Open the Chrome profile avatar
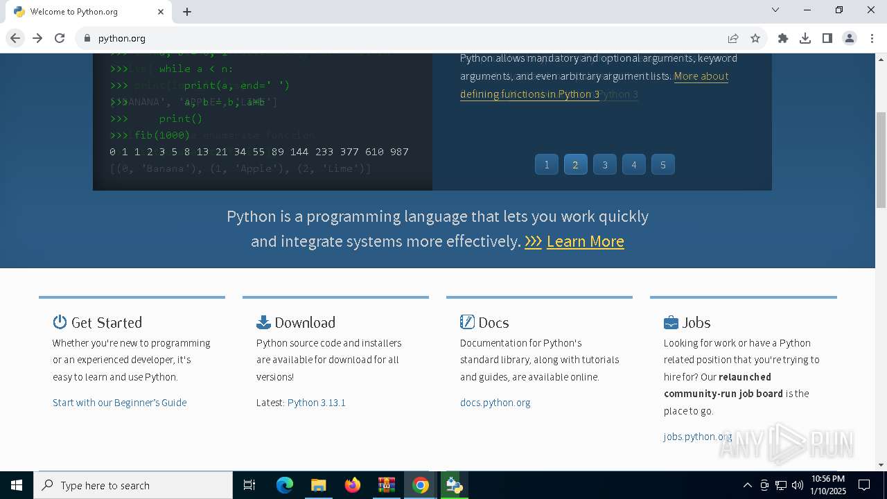This screenshot has width=887, height=499. coord(850,38)
